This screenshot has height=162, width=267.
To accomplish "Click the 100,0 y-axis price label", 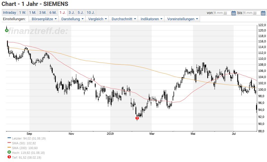I will 262,90.
